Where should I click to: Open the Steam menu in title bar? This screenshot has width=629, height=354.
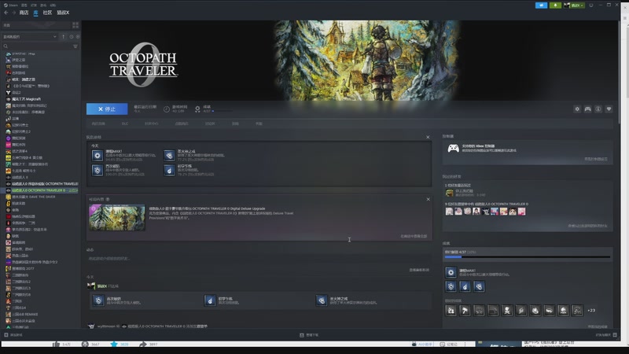coord(11,5)
